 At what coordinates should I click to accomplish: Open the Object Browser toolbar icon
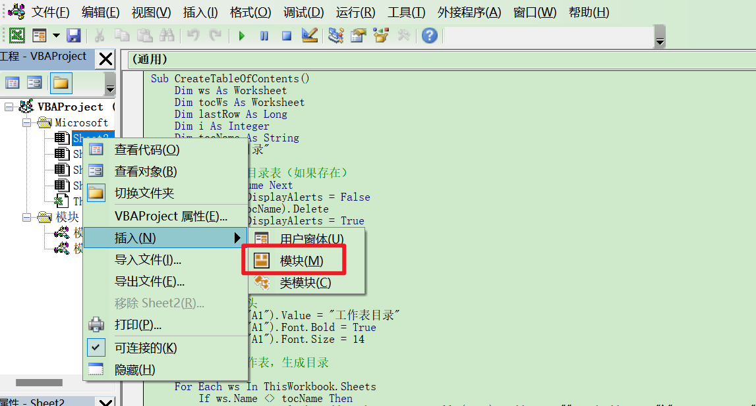(x=381, y=36)
